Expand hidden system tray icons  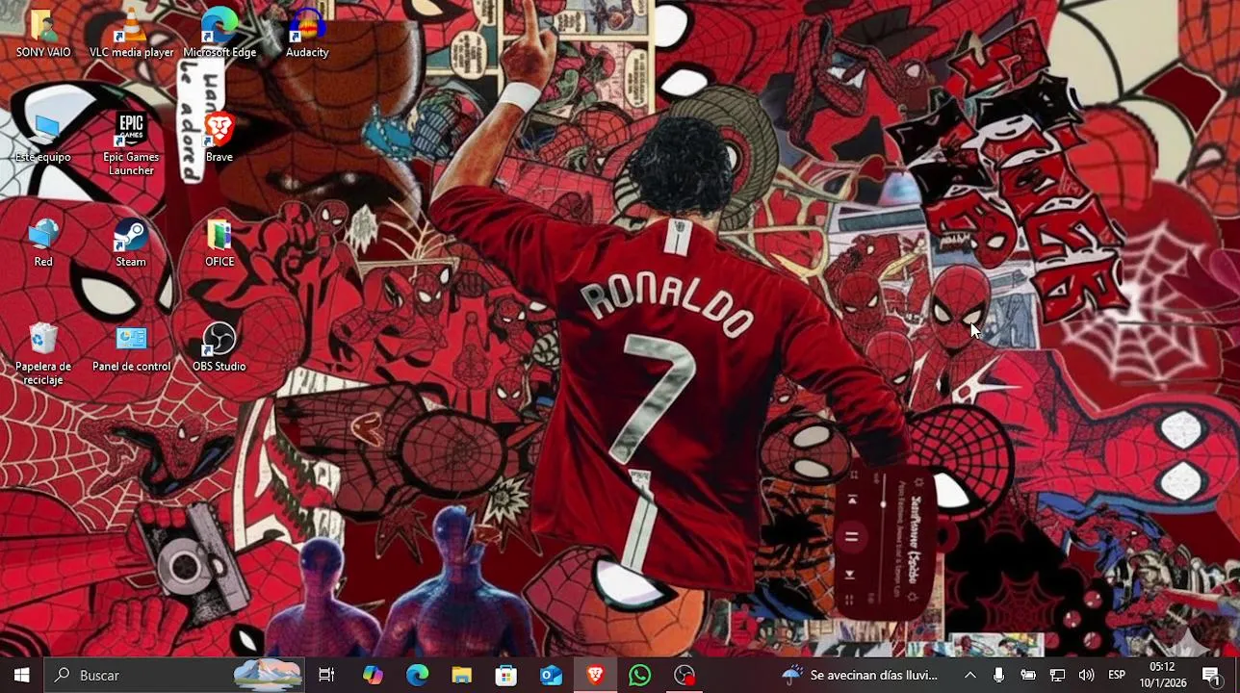pyautogui.click(x=969, y=675)
